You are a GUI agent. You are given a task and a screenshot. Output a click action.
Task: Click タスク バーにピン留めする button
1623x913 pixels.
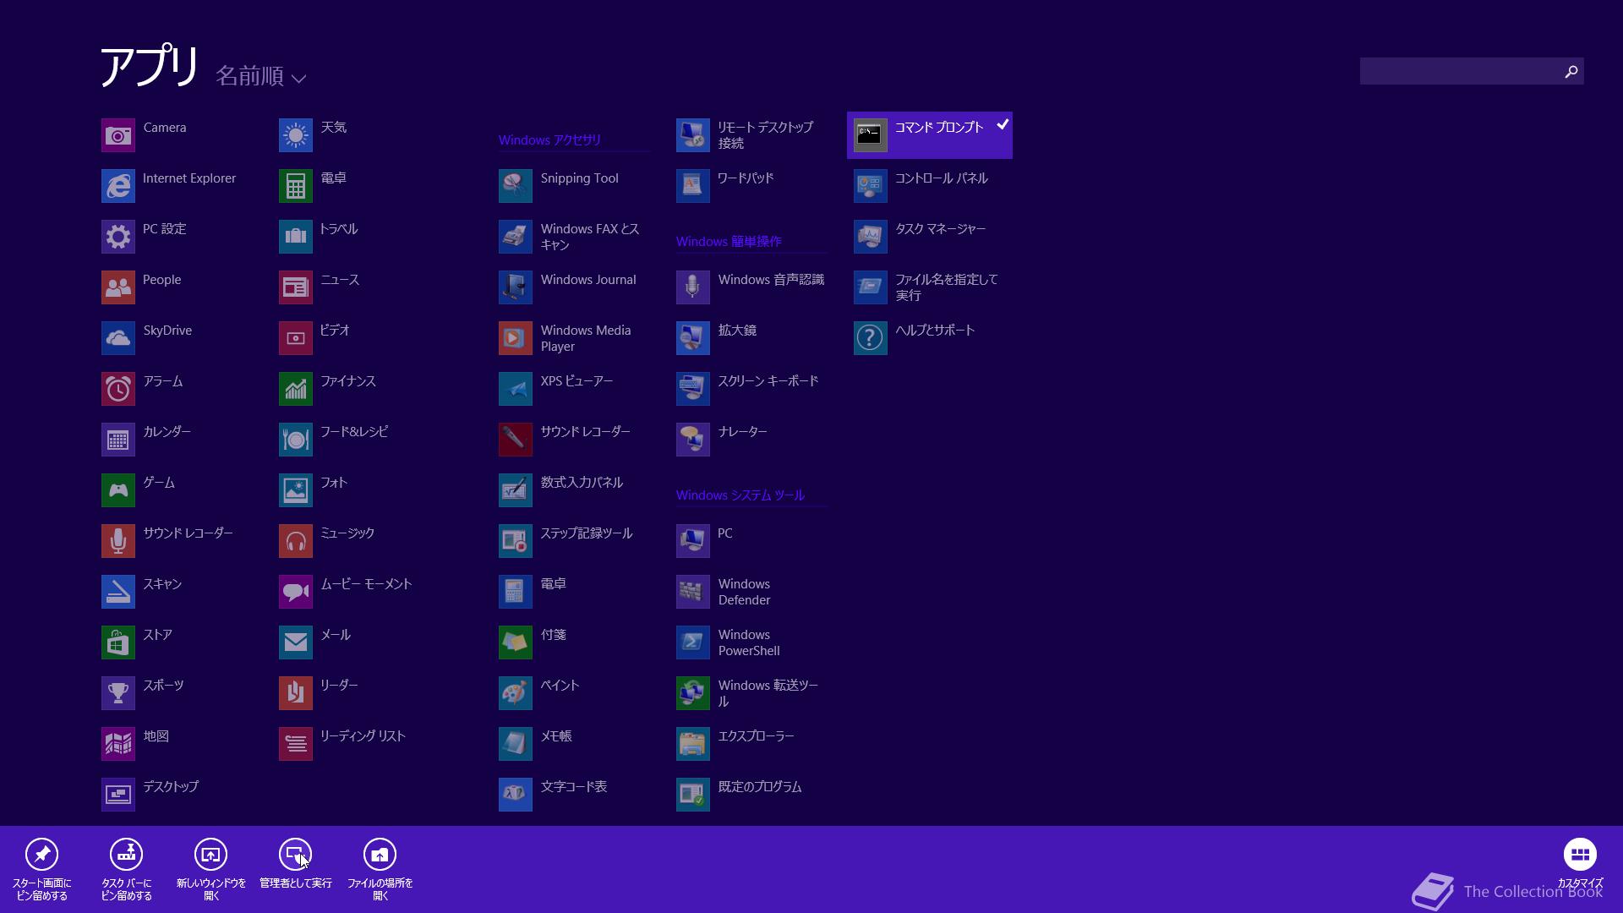(x=126, y=870)
